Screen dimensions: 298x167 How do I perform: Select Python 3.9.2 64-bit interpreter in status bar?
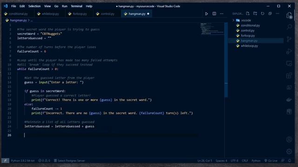(23, 161)
